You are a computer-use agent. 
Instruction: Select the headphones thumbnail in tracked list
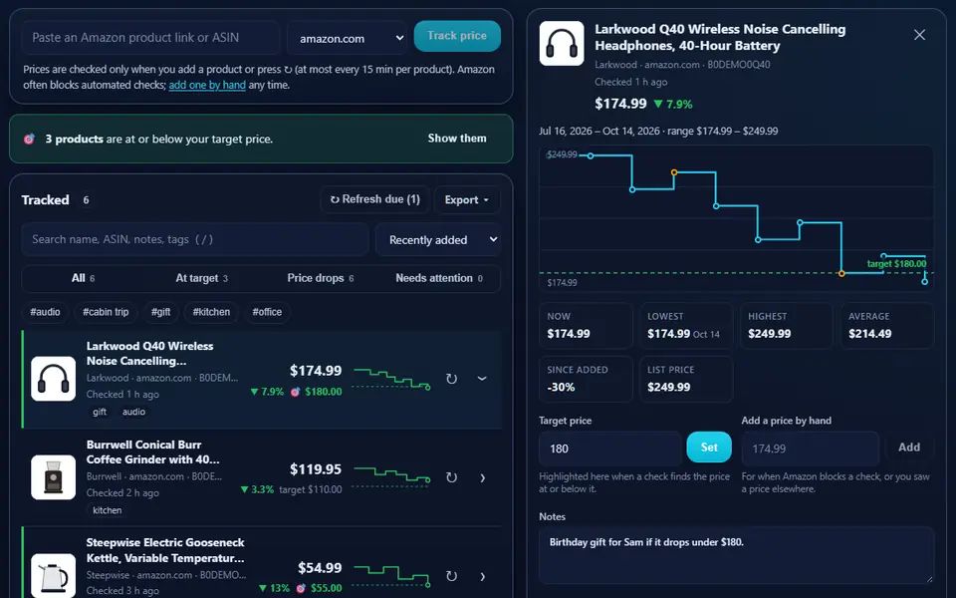54,379
